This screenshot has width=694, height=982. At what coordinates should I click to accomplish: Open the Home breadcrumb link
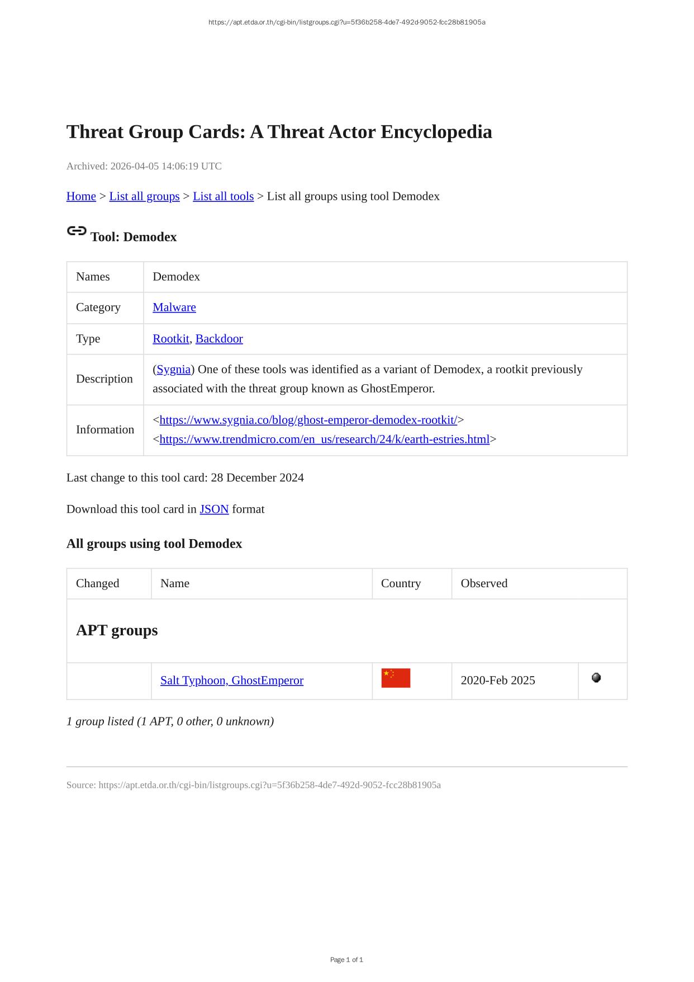(x=81, y=196)
